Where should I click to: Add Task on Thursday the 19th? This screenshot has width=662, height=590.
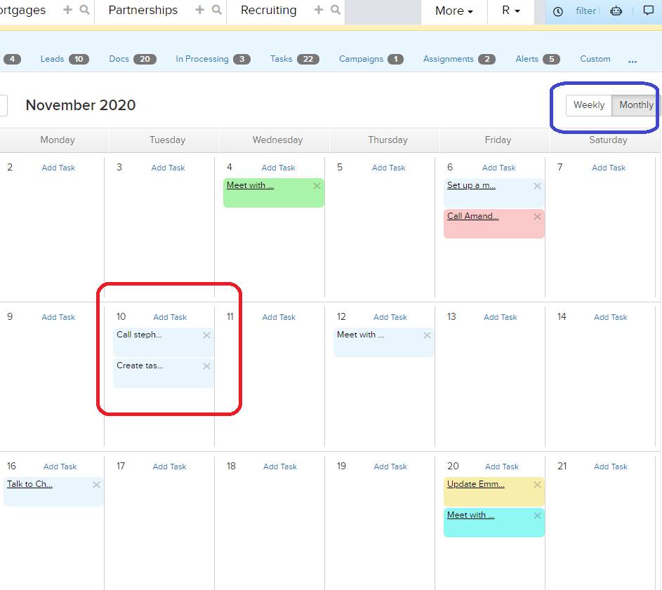click(x=390, y=467)
